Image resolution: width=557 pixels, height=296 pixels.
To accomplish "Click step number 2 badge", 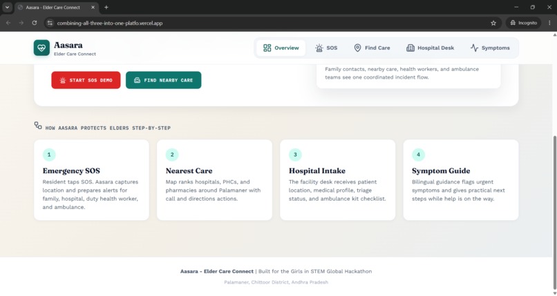I will coord(172,155).
